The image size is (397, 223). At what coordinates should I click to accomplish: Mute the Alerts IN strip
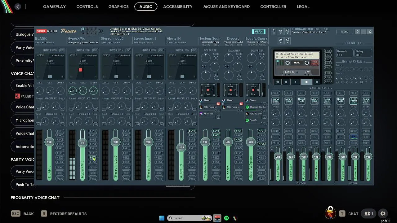192,179
